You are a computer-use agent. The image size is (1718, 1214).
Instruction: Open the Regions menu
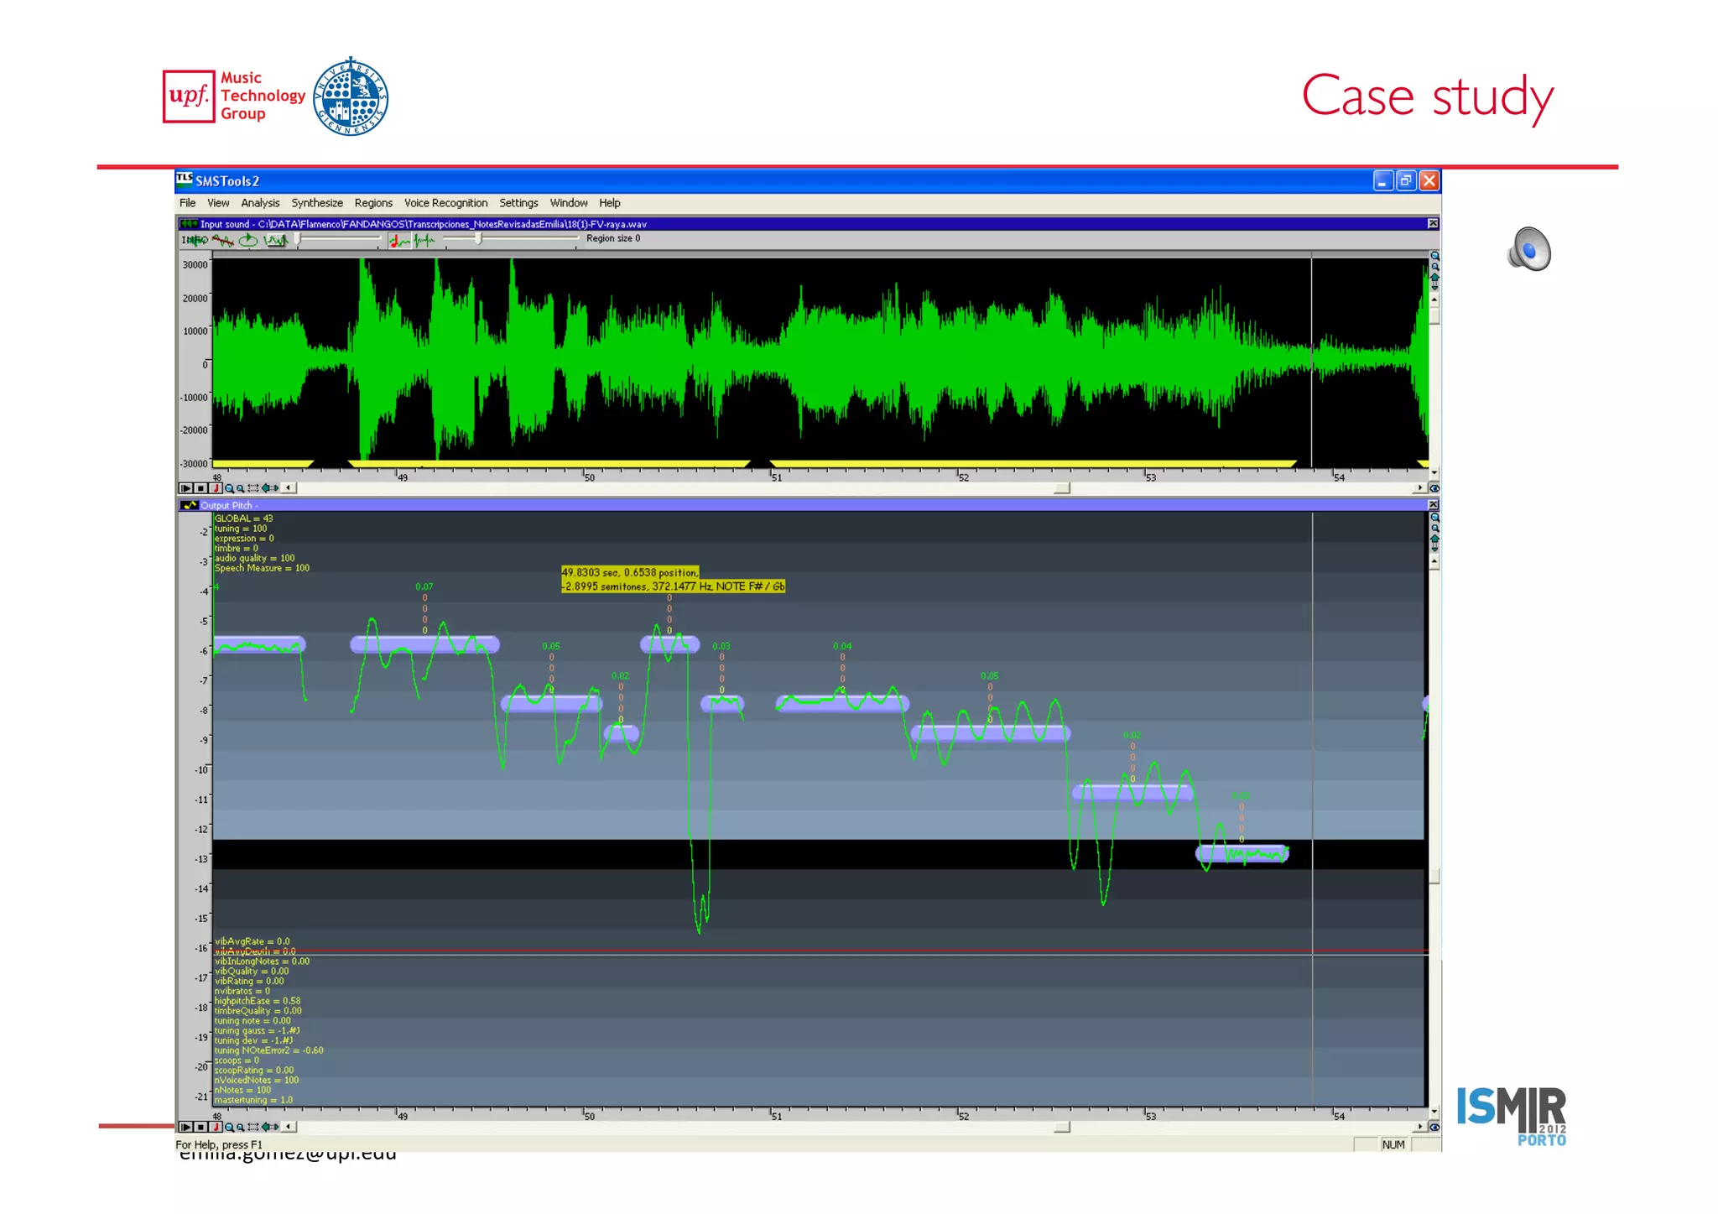point(373,203)
